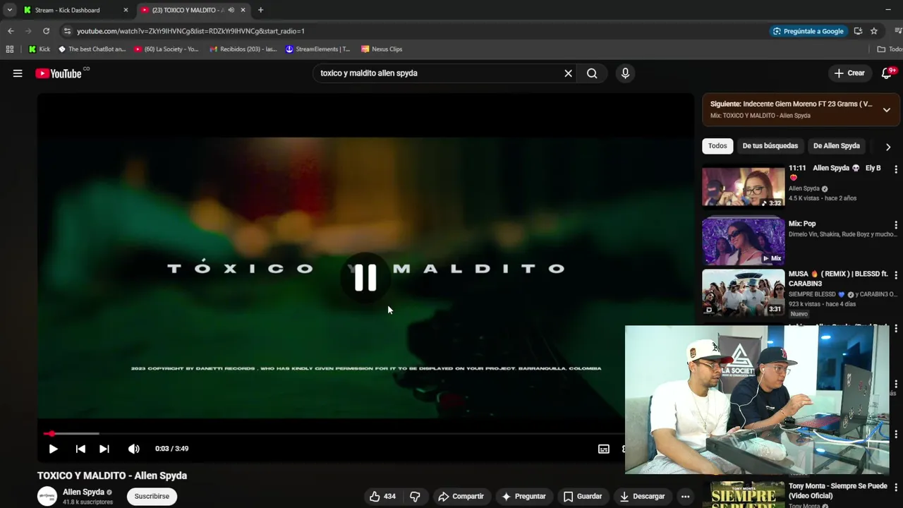This screenshot has height=508, width=903.
Task: Subscribe via the Suscribirse button
Action: [152, 497]
